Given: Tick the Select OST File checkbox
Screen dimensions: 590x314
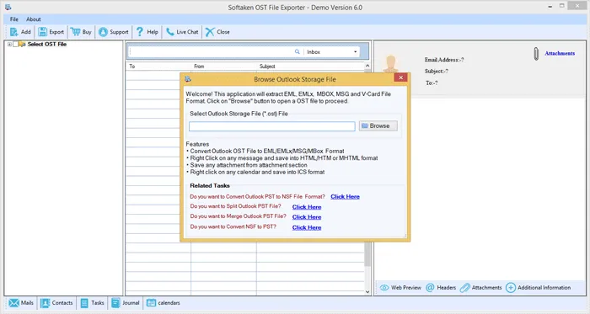Looking at the screenshot, I should point(15,45).
